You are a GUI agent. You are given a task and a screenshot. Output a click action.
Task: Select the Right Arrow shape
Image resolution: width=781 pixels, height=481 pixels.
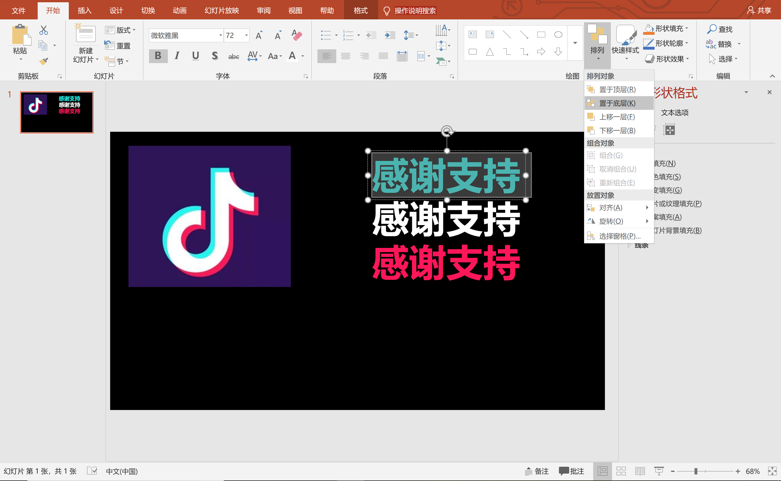[x=541, y=52]
